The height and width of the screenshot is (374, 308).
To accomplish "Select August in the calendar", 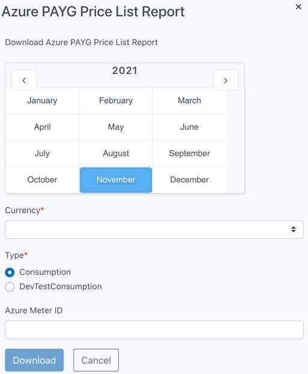I will [x=116, y=153].
